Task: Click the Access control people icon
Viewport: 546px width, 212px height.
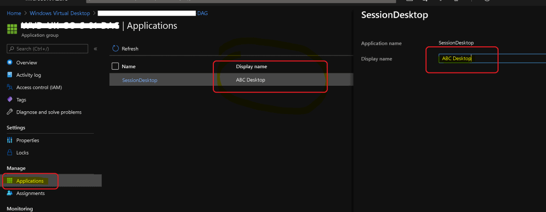Action: pyautogui.click(x=10, y=87)
